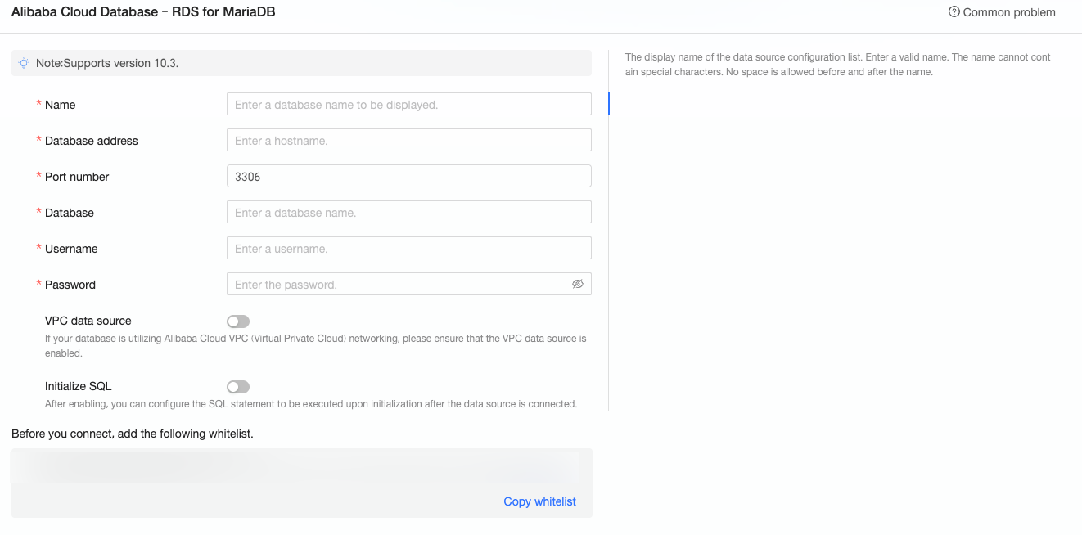Click the Database address field label
Image resolution: width=1082 pixels, height=535 pixels.
tap(92, 141)
